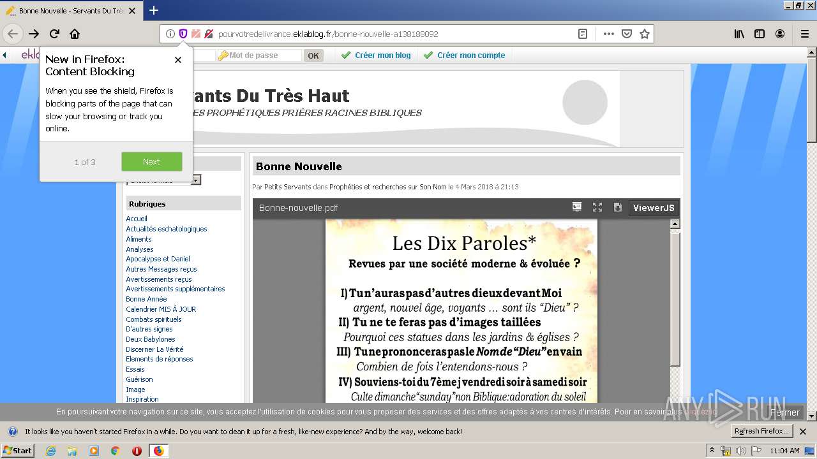Open D'autres signes rubrique

(149, 329)
